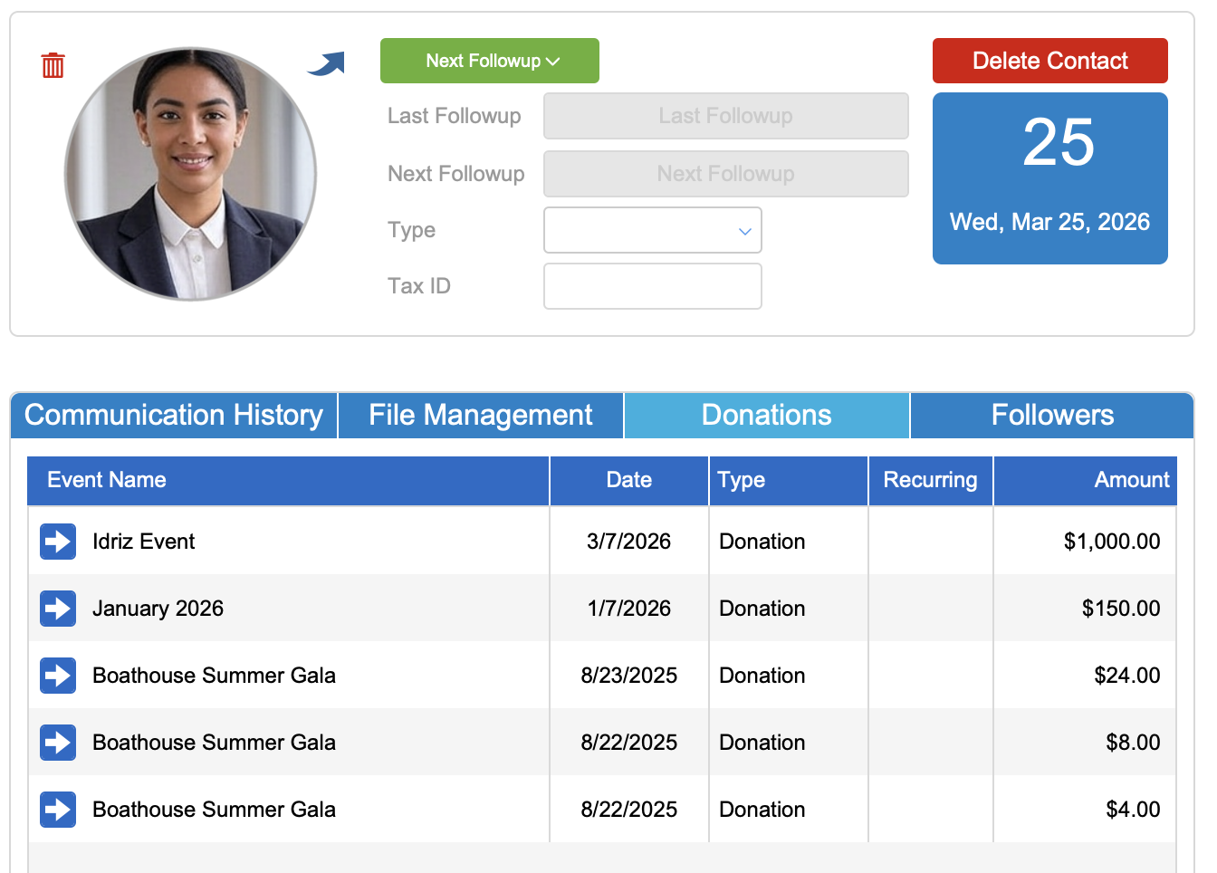
Task: Open the Followers tab
Action: click(1052, 416)
